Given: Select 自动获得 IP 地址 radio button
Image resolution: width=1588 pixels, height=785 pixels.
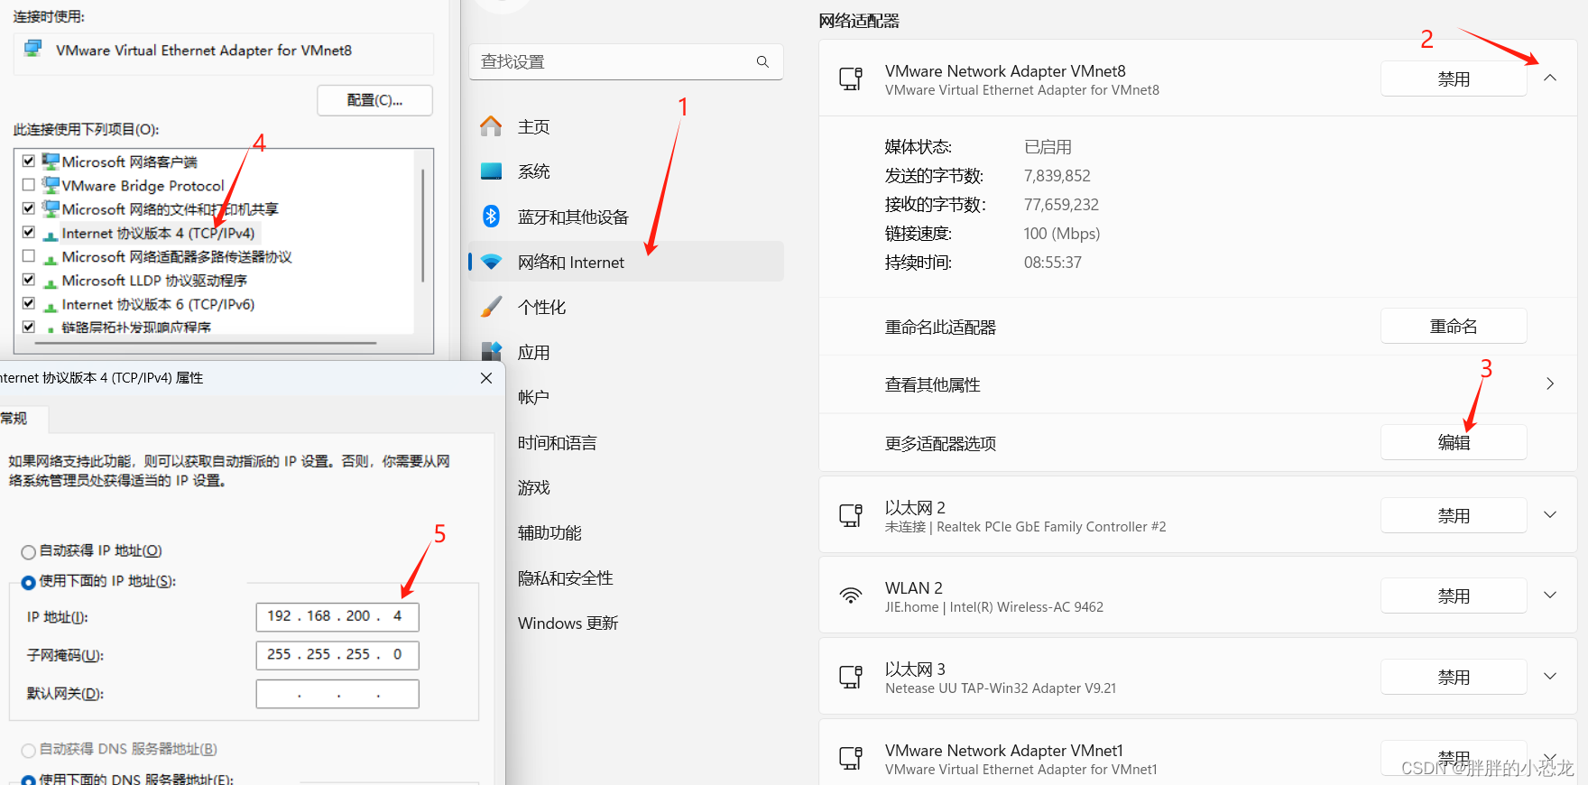Looking at the screenshot, I should click(x=29, y=552).
